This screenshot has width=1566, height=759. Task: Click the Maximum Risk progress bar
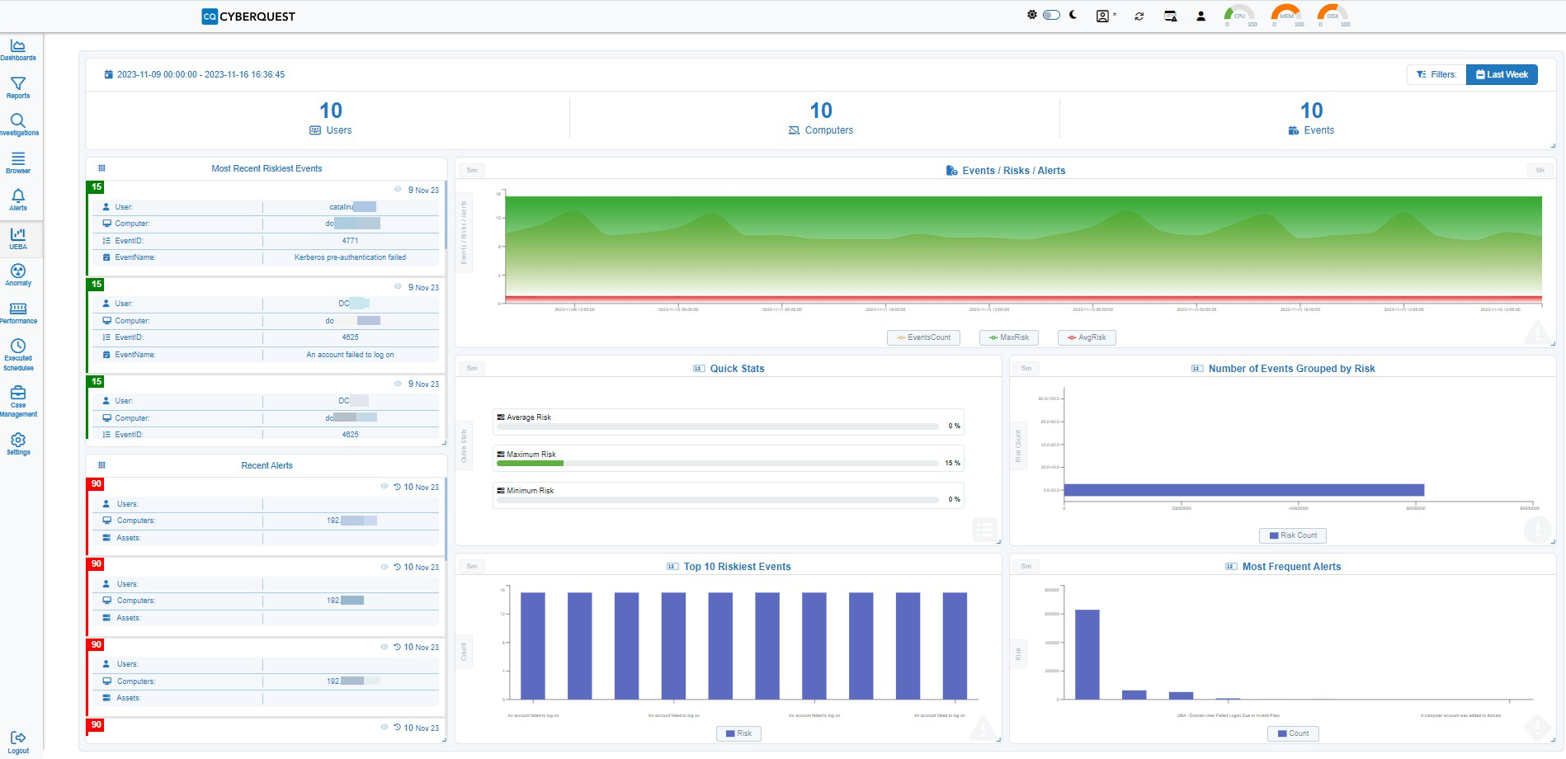pyautogui.click(x=718, y=463)
